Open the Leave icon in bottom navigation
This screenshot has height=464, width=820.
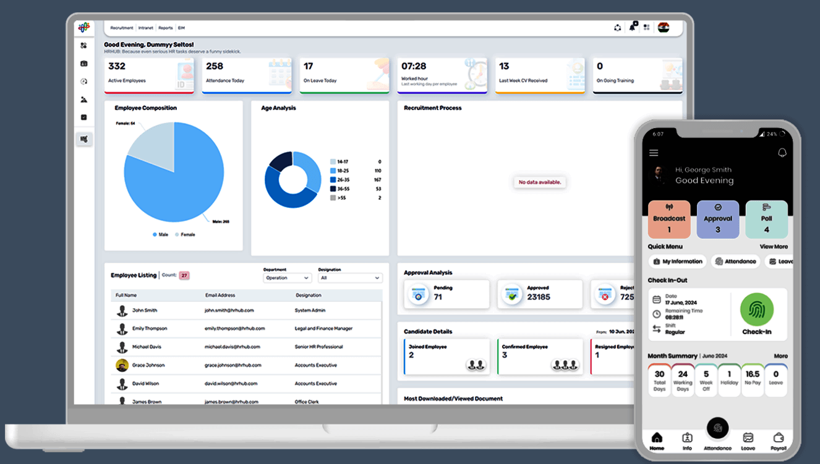coord(748,442)
